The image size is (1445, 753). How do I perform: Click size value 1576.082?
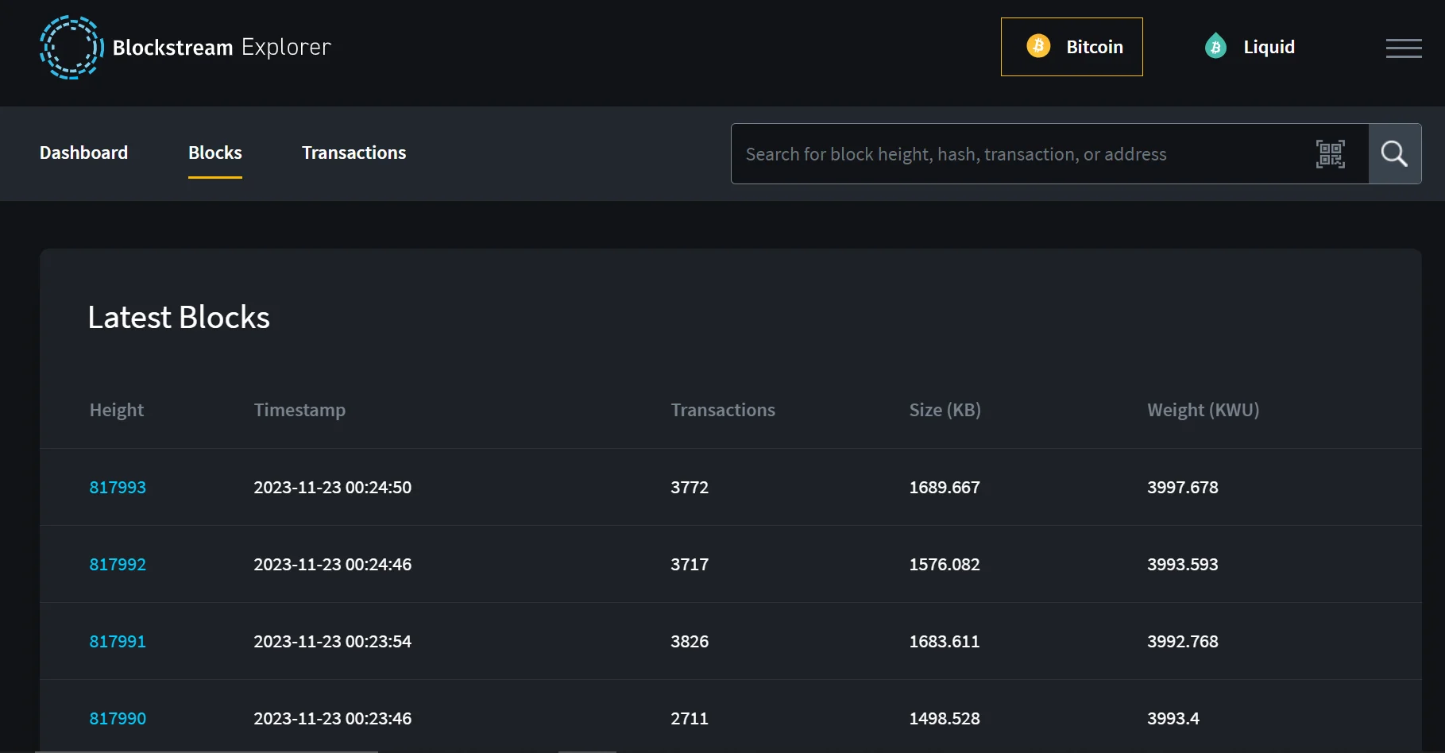[x=945, y=565]
